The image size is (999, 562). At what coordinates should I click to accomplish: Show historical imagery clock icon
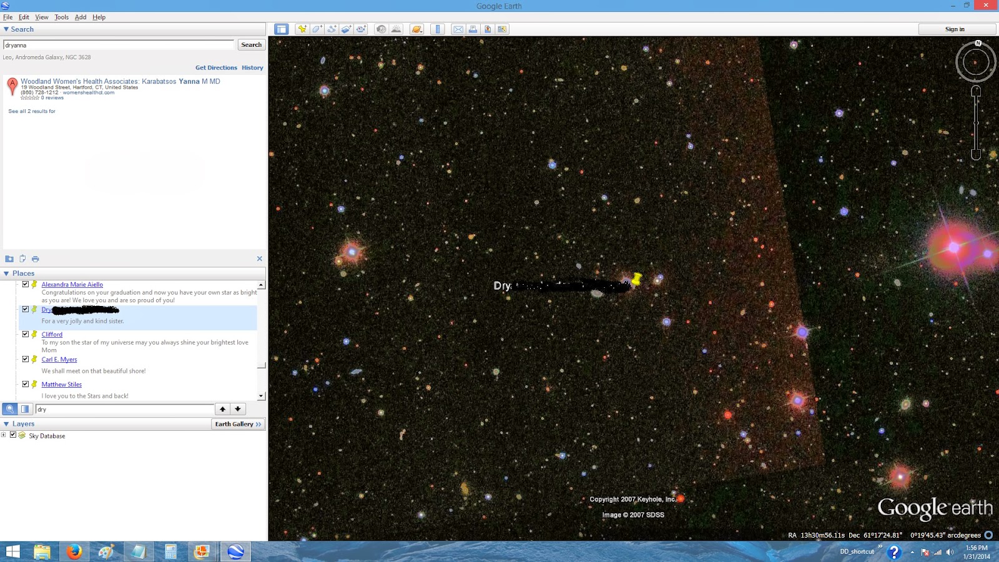pyautogui.click(x=381, y=29)
